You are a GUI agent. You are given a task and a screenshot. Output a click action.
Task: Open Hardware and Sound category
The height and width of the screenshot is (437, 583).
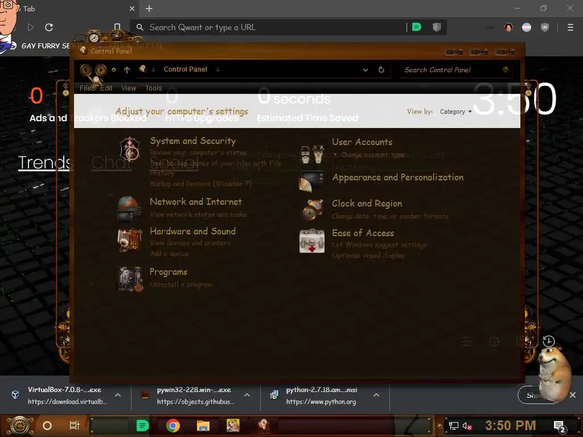tap(192, 231)
